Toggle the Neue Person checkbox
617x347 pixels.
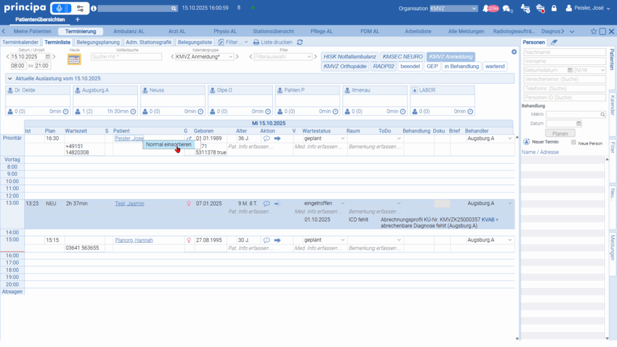pyautogui.click(x=574, y=143)
